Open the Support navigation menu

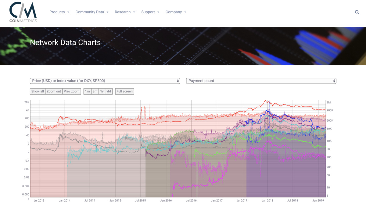pos(150,12)
